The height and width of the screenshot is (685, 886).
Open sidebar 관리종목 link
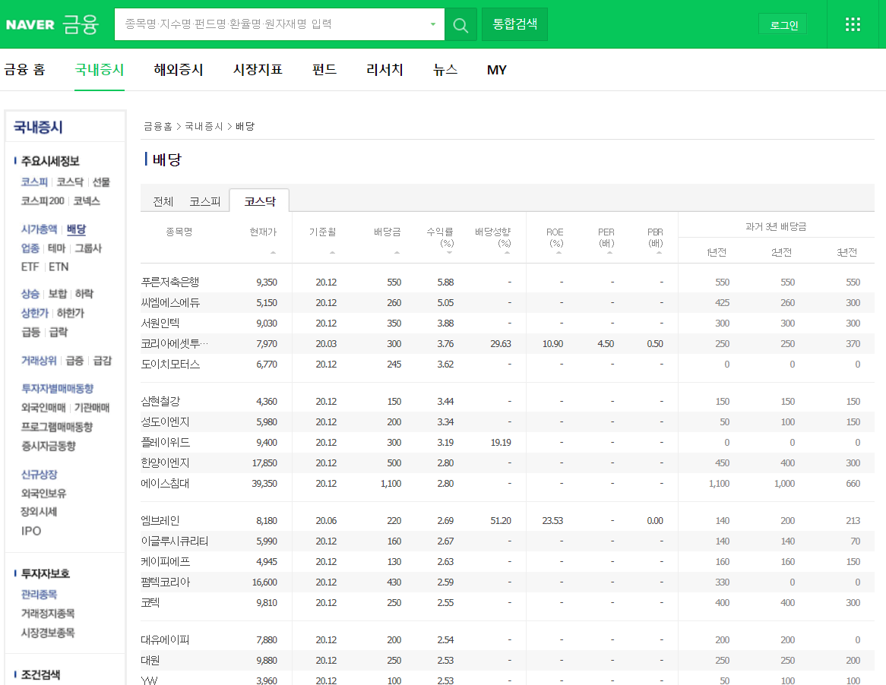click(x=39, y=594)
